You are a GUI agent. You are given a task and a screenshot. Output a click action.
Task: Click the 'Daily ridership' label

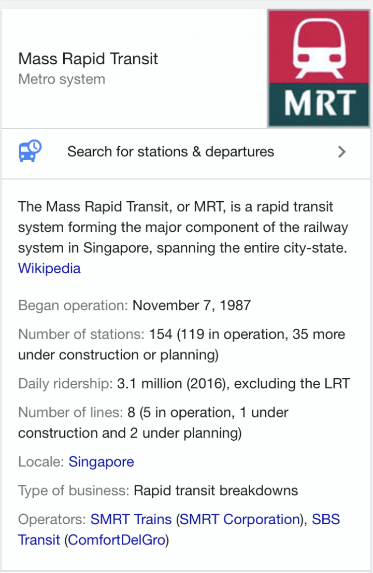click(66, 384)
